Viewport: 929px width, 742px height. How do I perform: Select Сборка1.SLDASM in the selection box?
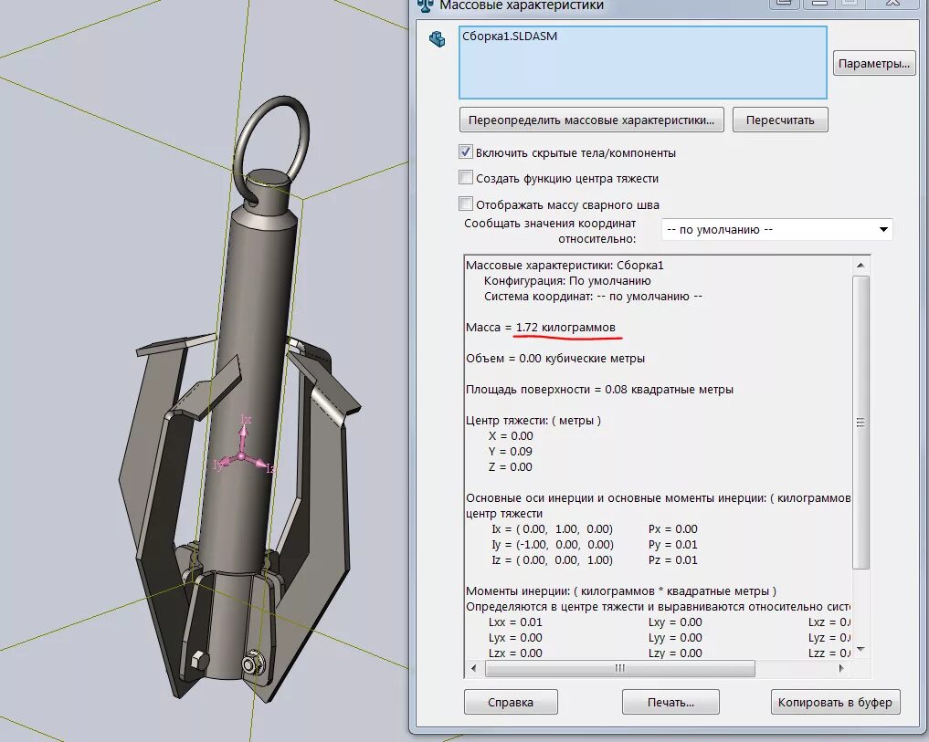(x=510, y=37)
